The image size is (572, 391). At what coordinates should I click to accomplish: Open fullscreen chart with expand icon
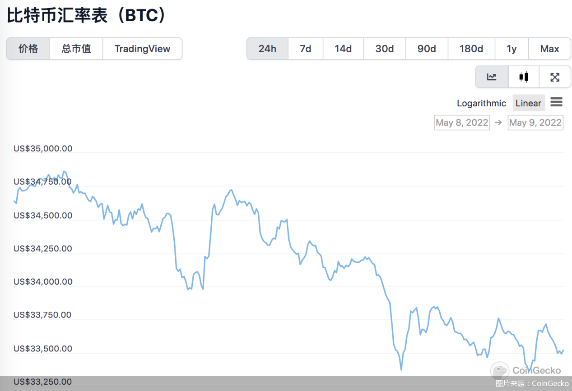pos(555,77)
